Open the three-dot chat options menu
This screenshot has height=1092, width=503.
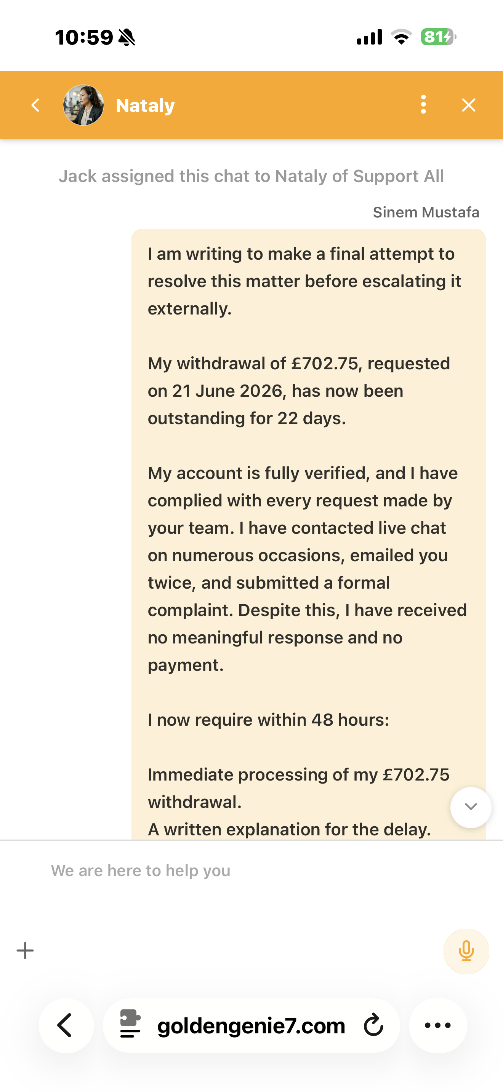[x=423, y=105]
